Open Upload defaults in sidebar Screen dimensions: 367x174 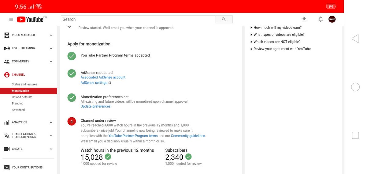[22, 97]
